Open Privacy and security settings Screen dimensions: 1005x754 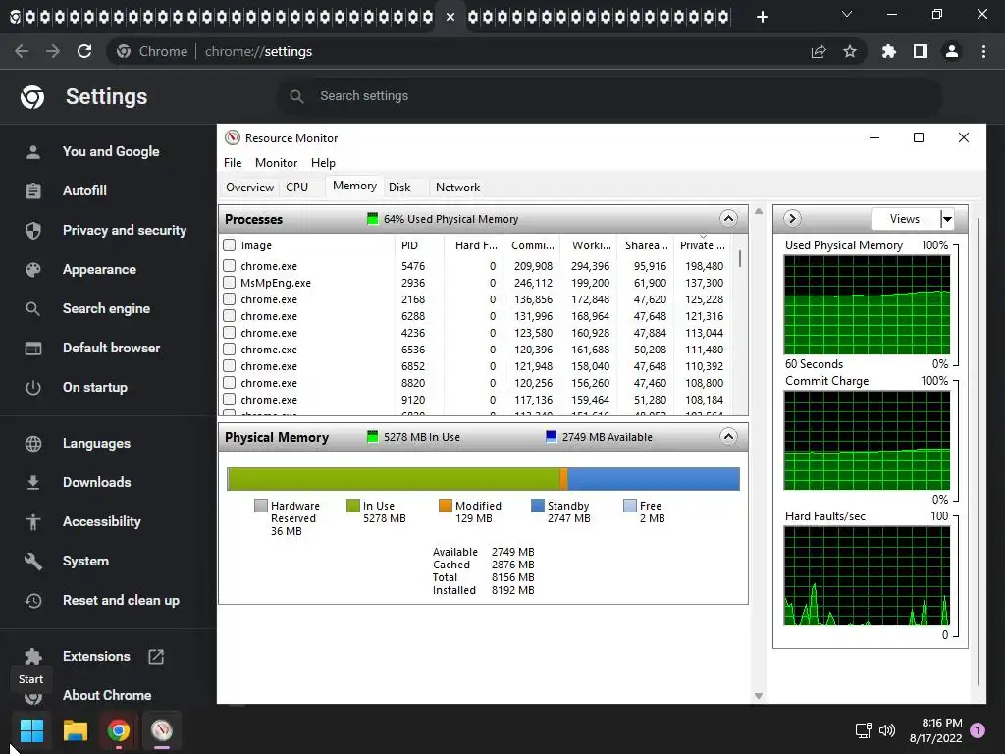(125, 230)
